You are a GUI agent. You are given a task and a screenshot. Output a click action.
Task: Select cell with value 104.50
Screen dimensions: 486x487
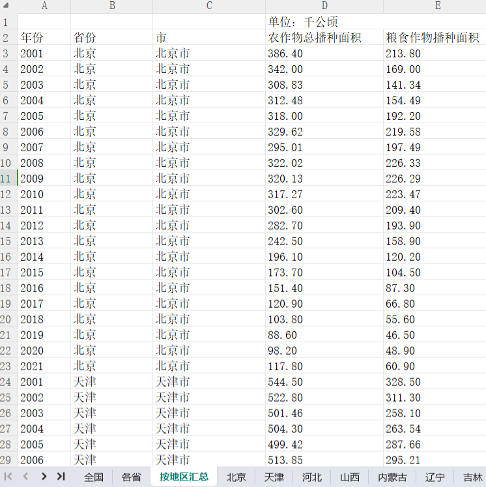(435, 273)
